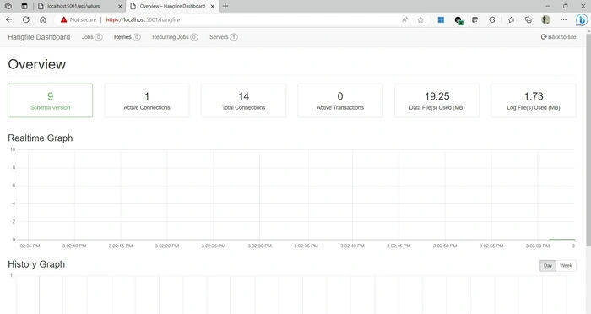
Task: Select the Schema Version metric card
Action: (x=50, y=100)
